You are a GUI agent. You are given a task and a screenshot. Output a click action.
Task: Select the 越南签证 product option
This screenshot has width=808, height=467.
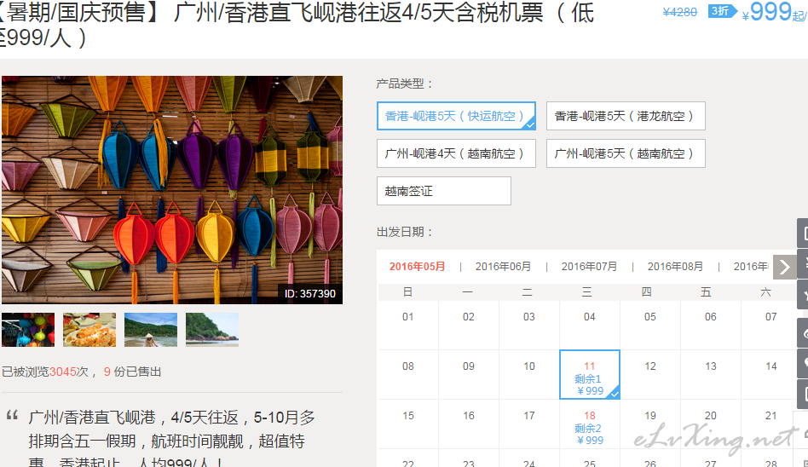[x=444, y=191]
